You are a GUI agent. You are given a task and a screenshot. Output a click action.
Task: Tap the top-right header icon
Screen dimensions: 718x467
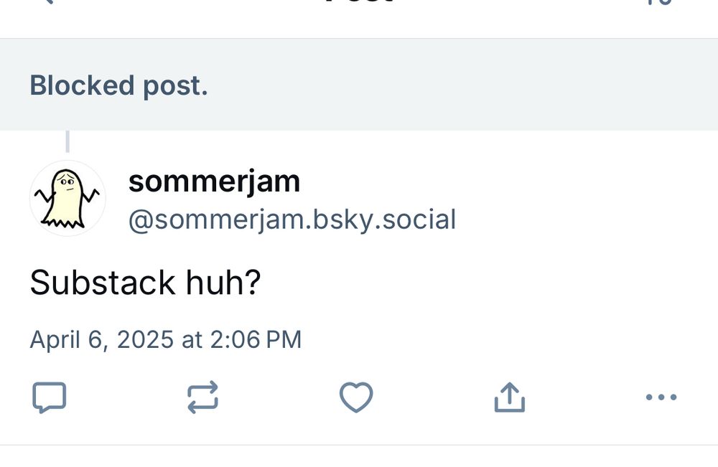663,2
